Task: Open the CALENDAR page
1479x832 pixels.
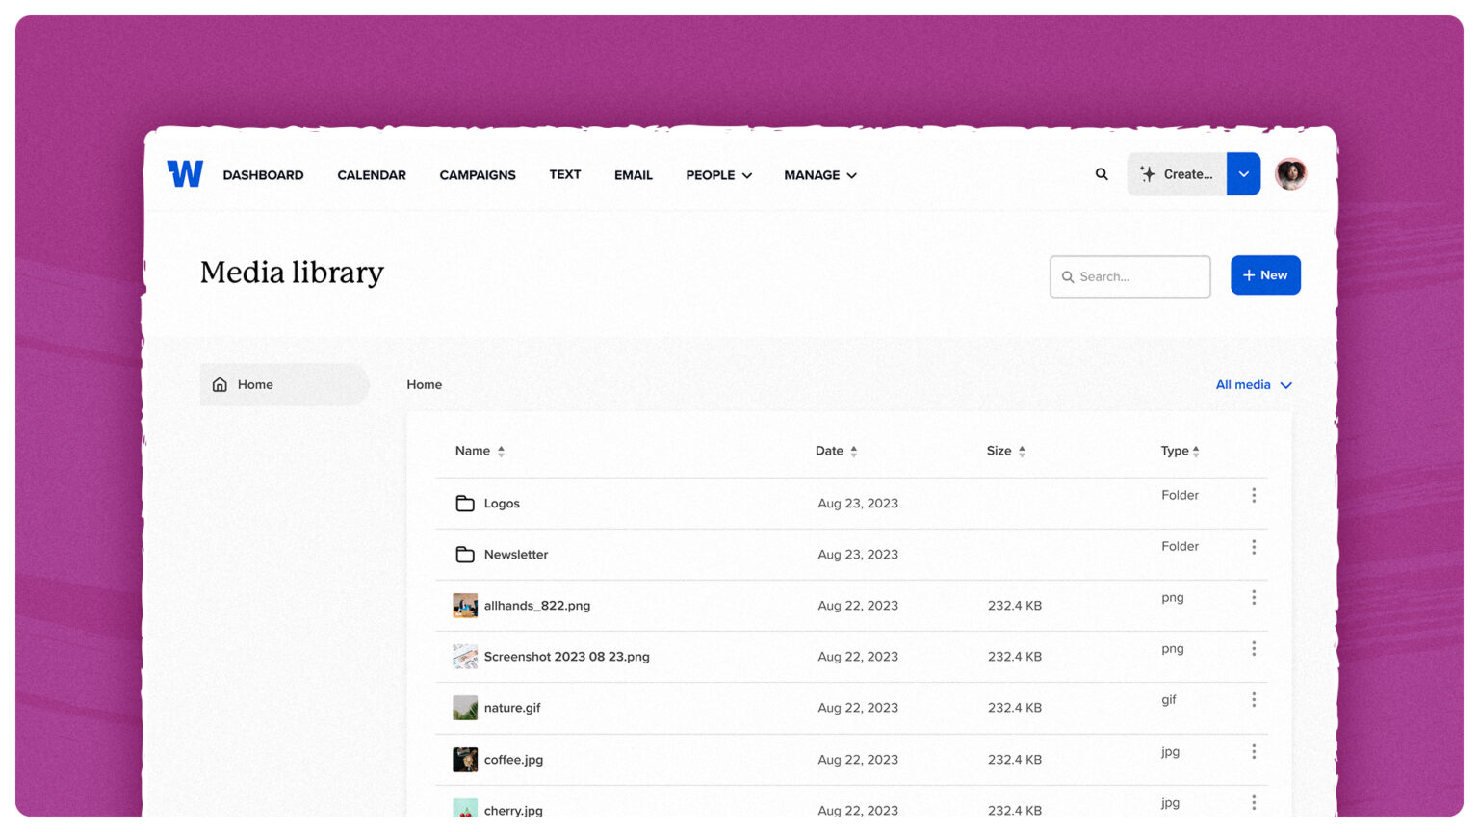Action: click(372, 175)
